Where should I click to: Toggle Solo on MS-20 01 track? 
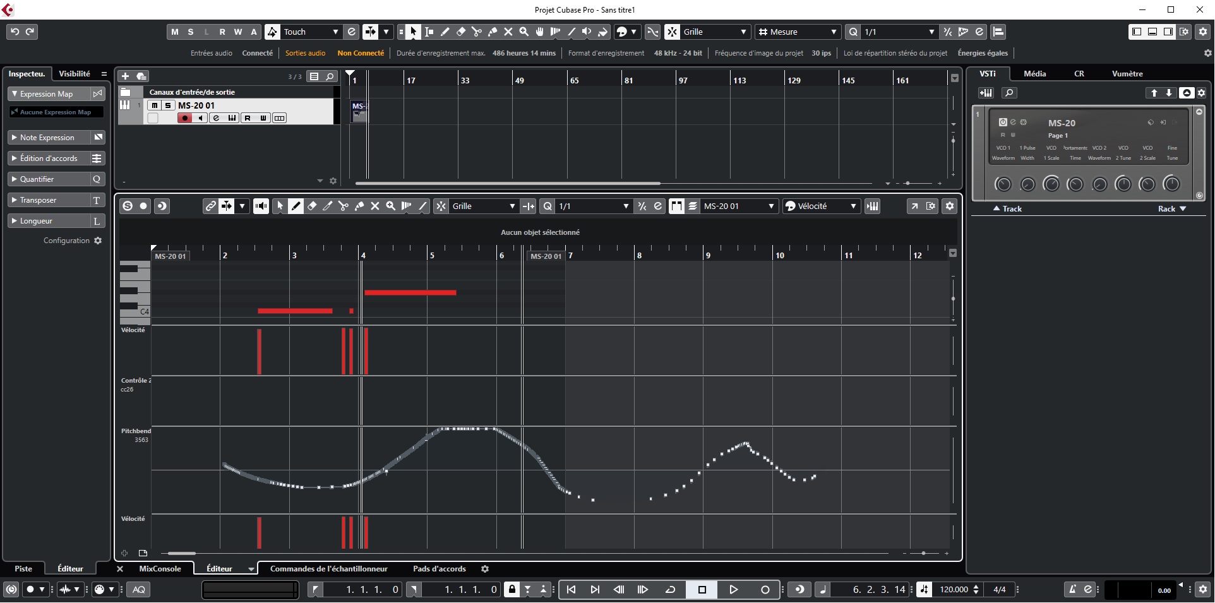tap(168, 105)
